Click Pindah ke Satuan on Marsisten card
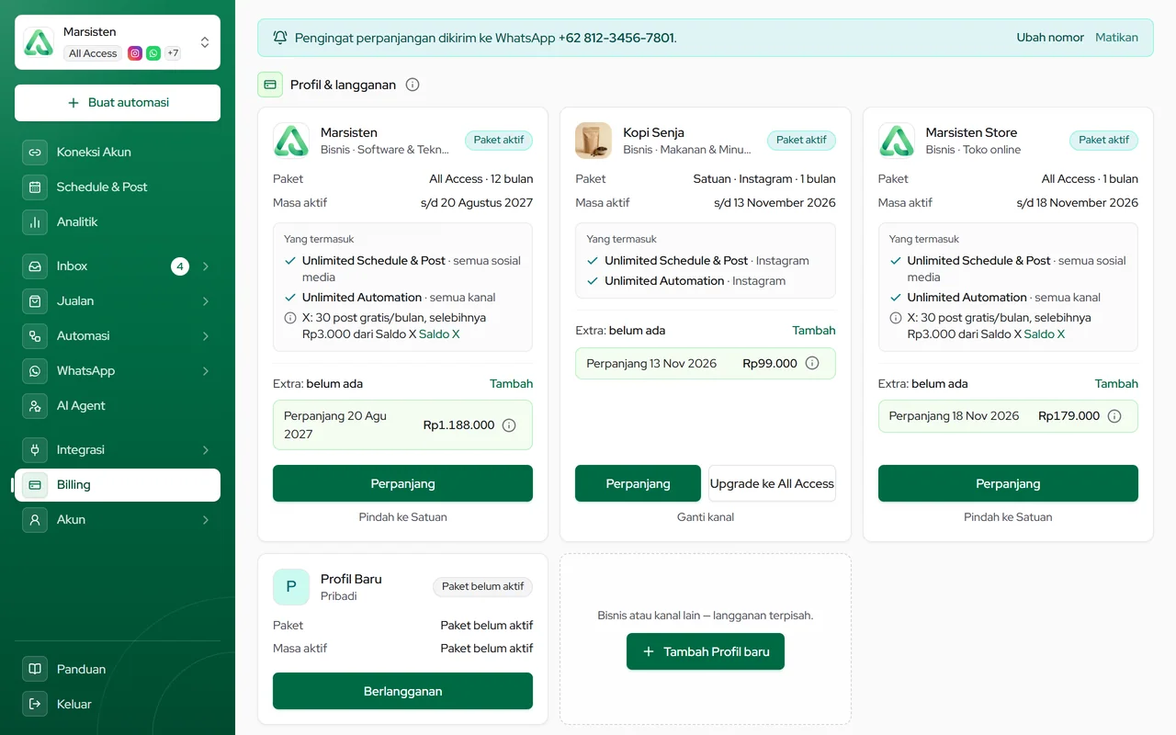 tap(402, 517)
